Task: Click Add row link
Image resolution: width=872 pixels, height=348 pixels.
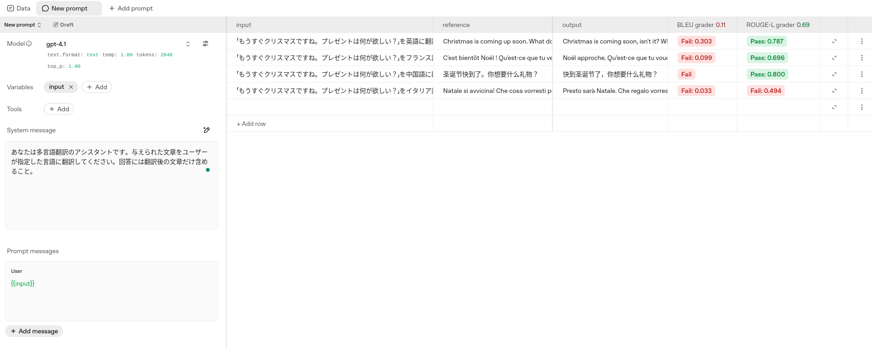Action: coord(251,124)
